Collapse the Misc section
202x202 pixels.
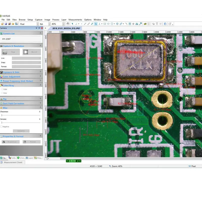tap(40, 108)
